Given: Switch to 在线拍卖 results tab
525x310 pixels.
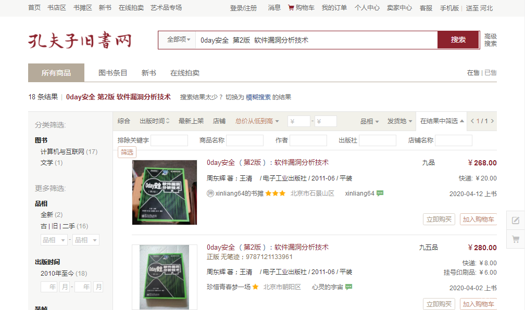Looking at the screenshot, I should [x=185, y=73].
